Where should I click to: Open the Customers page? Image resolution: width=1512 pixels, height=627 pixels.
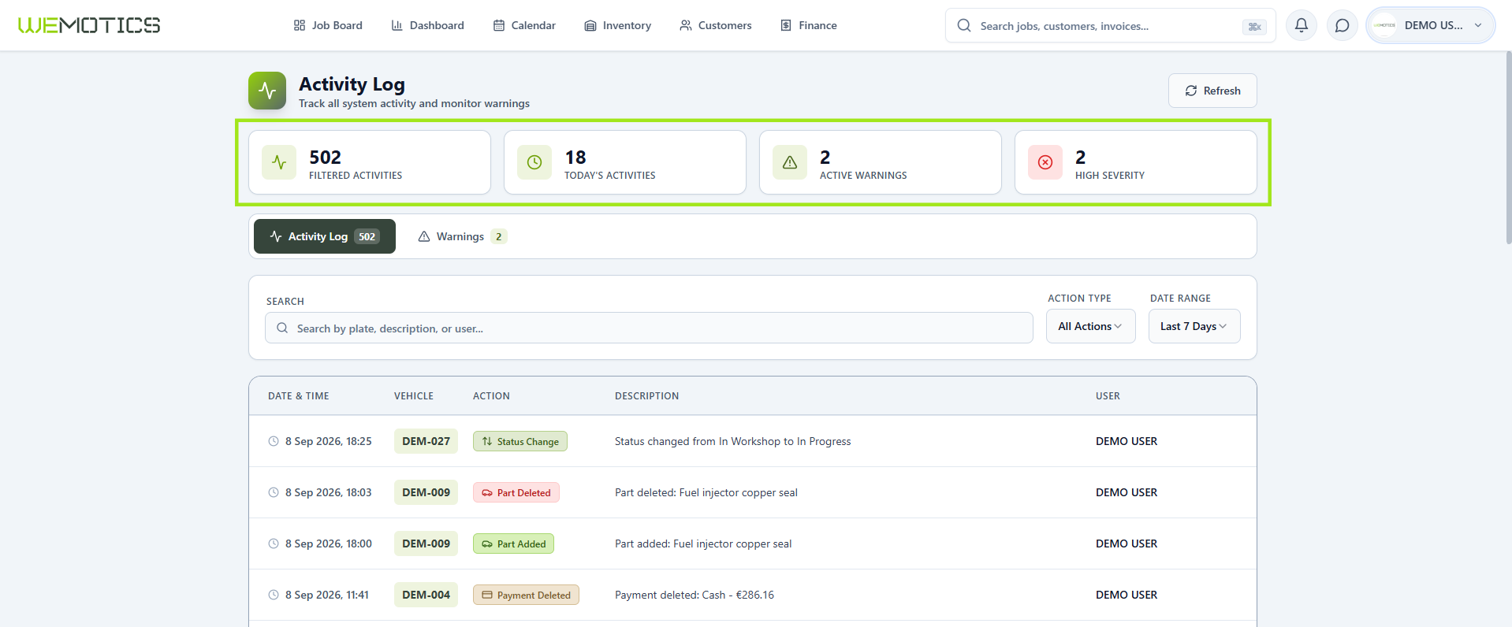pyautogui.click(x=716, y=25)
